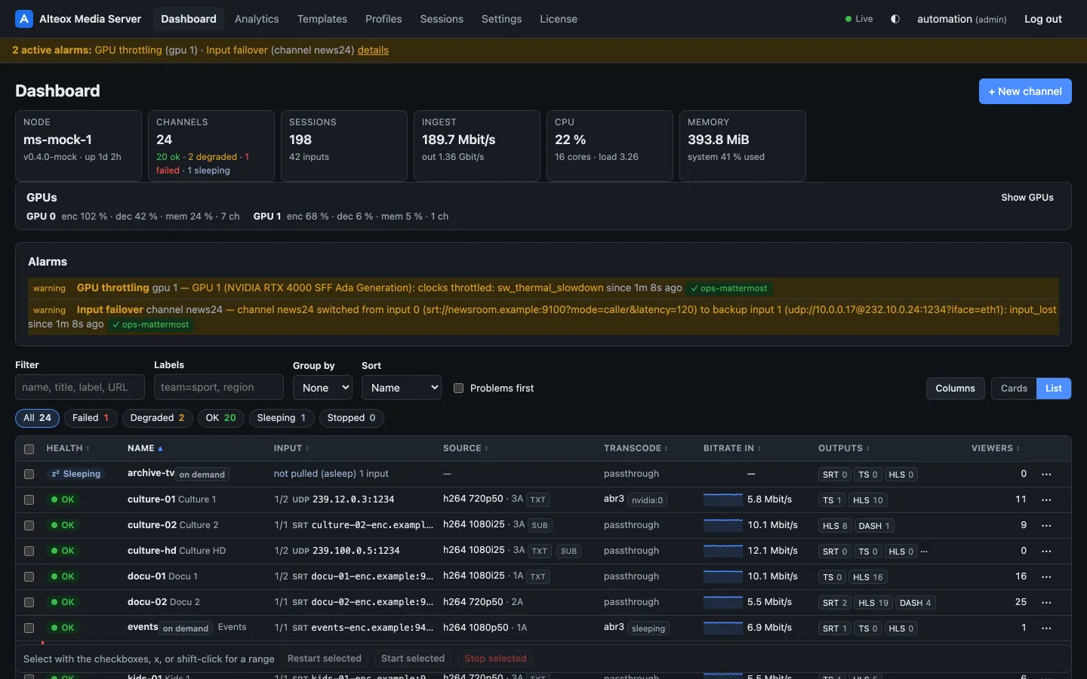Open the Columns chooser
The image size is (1087, 679).
pos(955,388)
